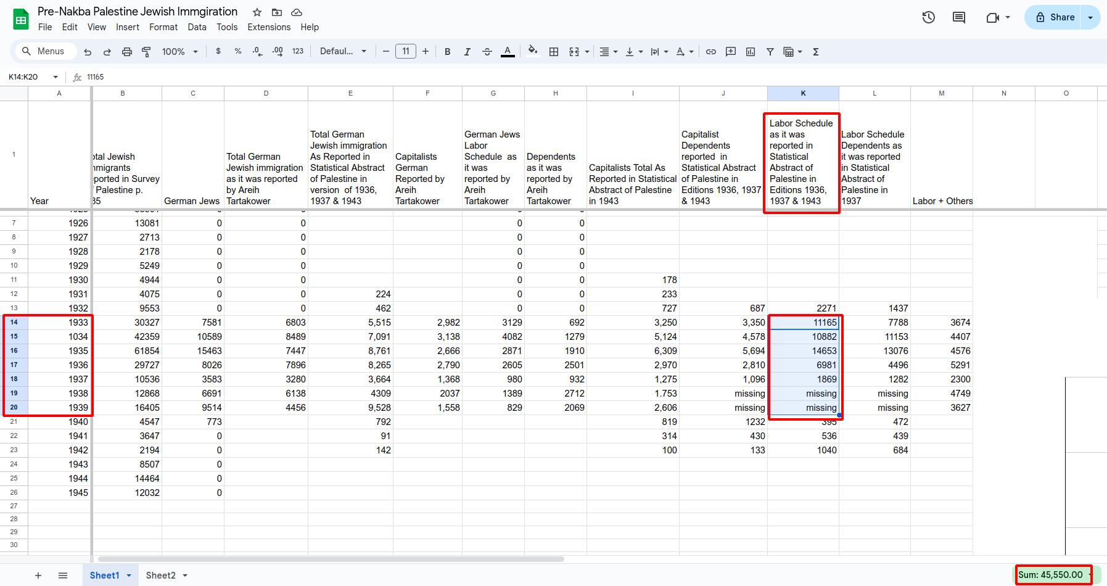Open version history clock icon

929,17
